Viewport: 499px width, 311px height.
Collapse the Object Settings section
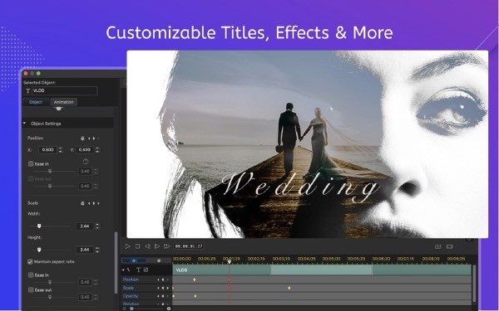click(25, 124)
